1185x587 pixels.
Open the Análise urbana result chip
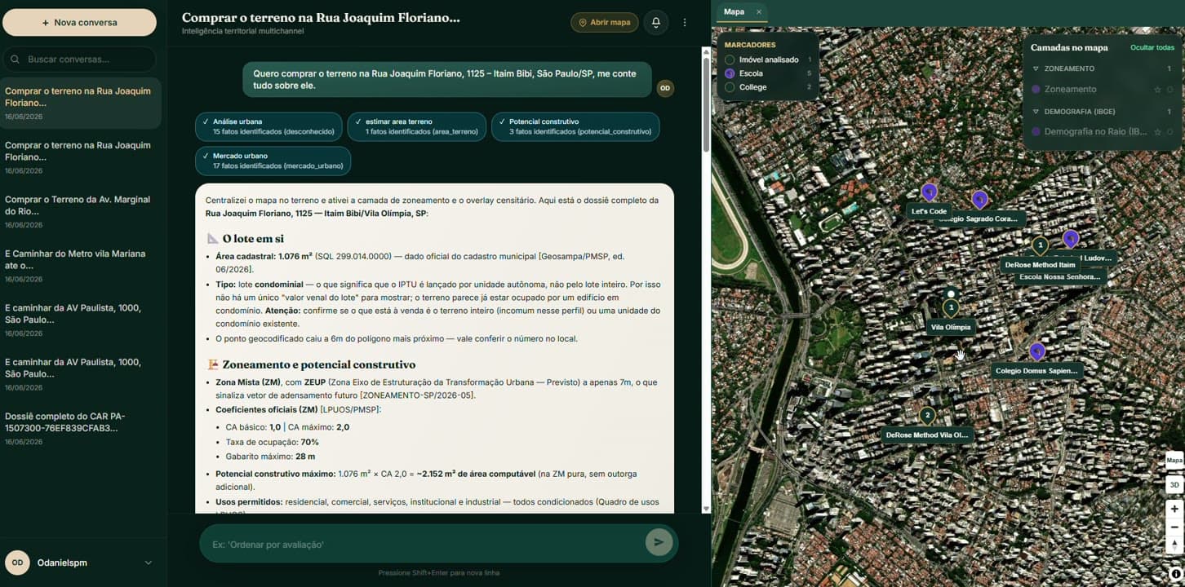click(x=269, y=126)
